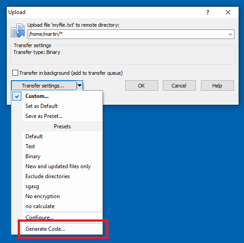Close the Upload dialog with X
This screenshot has height=243, width=244.
(228, 12)
